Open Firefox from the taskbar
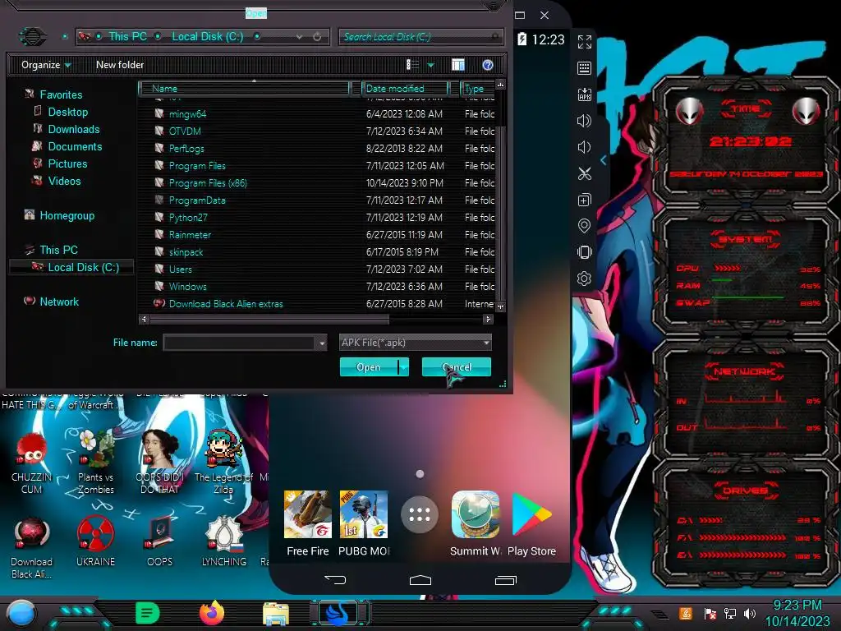This screenshot has width=841, height=631. pos(211,613)
